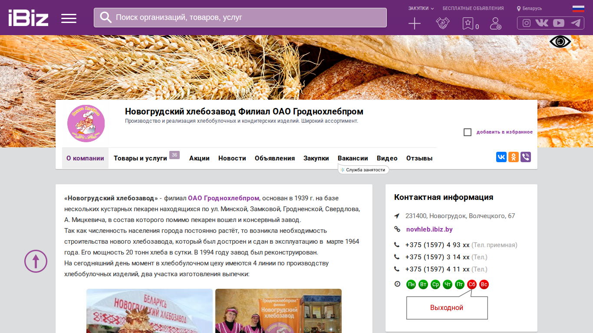
Task: Focus the organization search field
Action: [240, 17]
